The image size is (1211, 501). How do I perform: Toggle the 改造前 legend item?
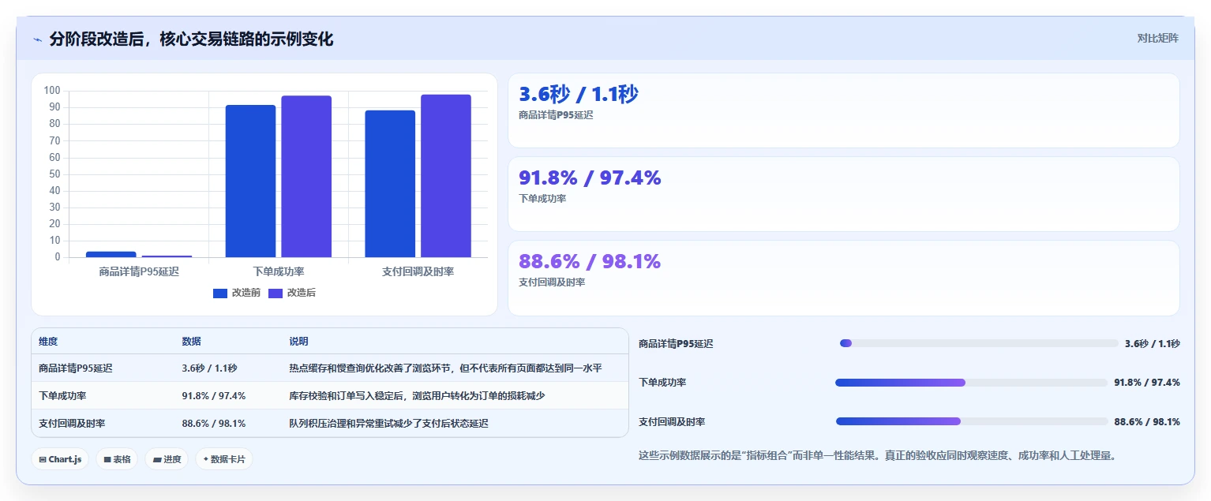pyautogui.click(x=237, y=293)
